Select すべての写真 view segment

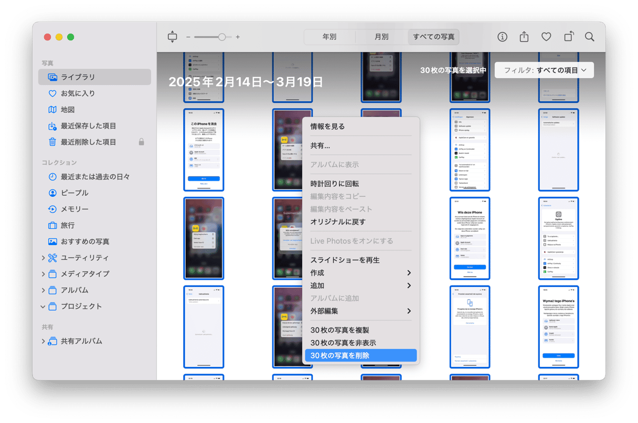(433, 37)
